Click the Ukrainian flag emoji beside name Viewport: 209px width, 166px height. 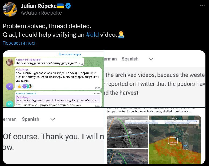coord(60,6)
